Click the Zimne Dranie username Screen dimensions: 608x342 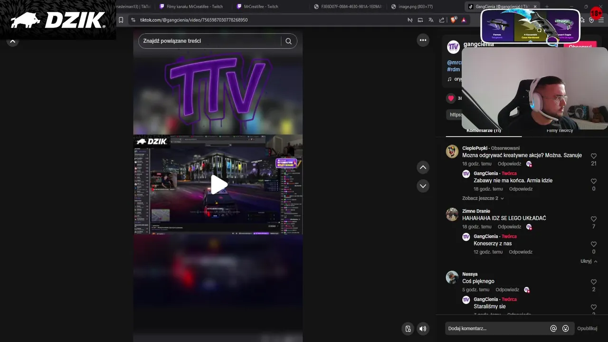click(x=476, y=211)
